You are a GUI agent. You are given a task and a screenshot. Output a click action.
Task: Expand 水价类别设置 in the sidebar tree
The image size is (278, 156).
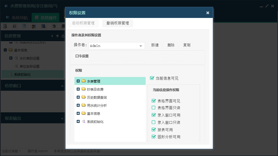point(11,58)
